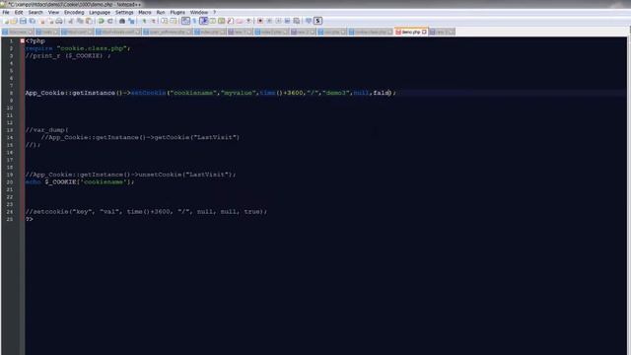This screenshot has width=631, height=355.
Task: Click the unsetCookie("LastVisit") comment line
Action: (x=130, y=175)
